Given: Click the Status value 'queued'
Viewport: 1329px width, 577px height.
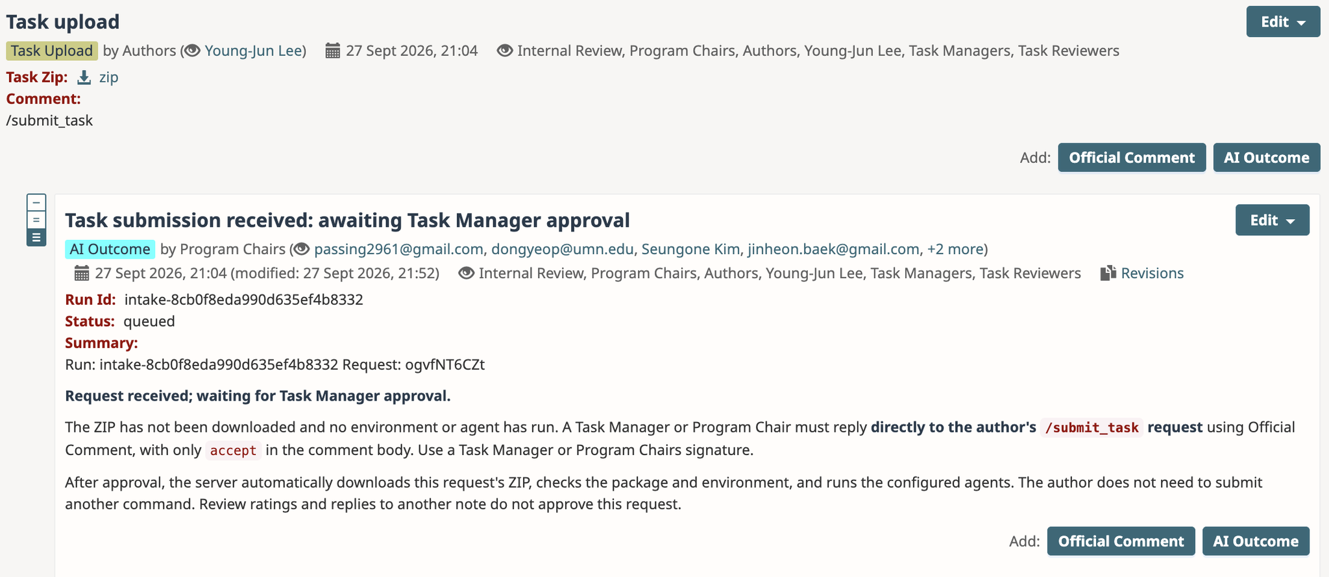Looking at the screenshot, I should pos(149,322).
